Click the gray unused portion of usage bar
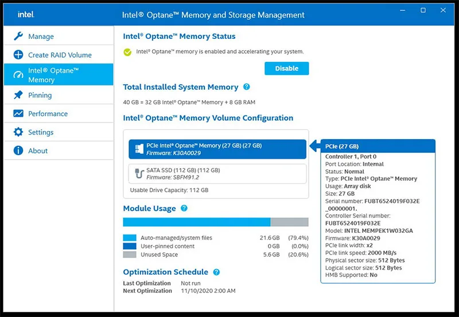Viewport: 459px width, 317px height. click(x=290, y=222)
